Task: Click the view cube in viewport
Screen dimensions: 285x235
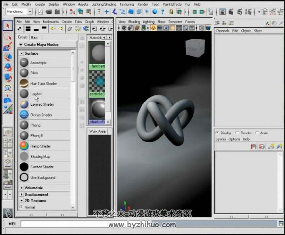Action: pos(195,48)
